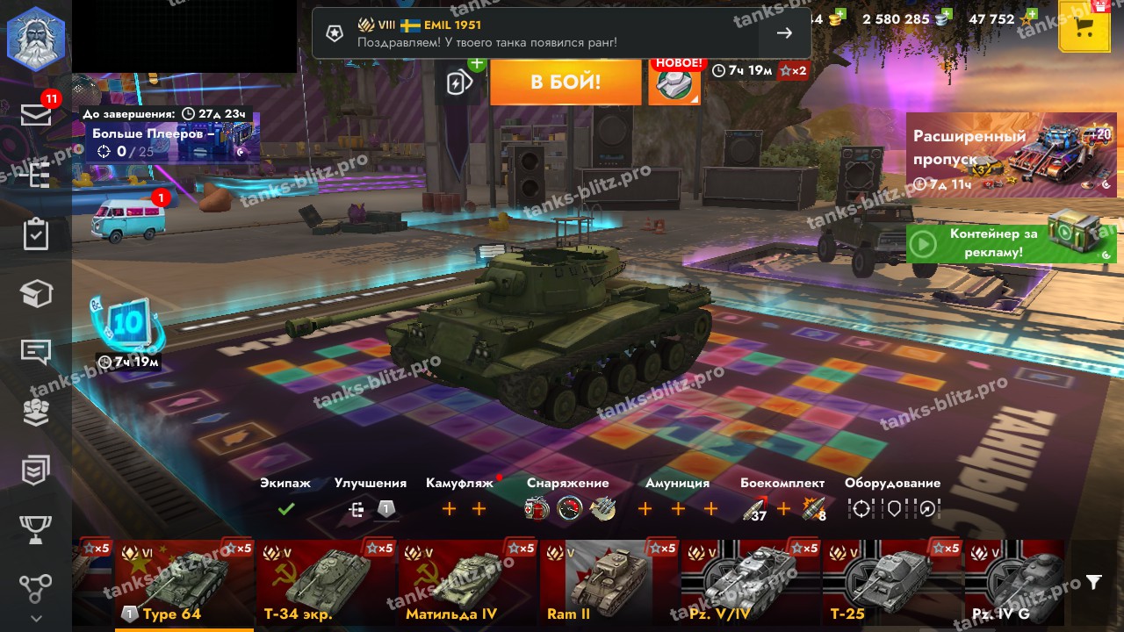1124x632 pixels.
Task: Add first camouflage slot under Камуфляж
Action: (x=450, y=509)
